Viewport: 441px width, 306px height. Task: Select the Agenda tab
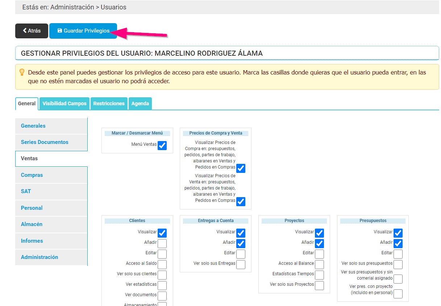pos(140,103)
